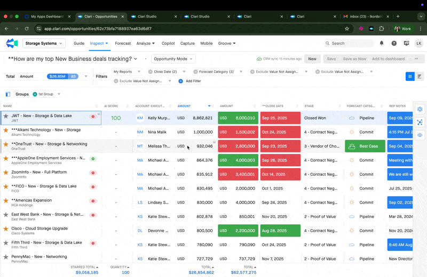Star the Fifth Third deal
This screenshot has width=427, height=277.
[6, 243]
